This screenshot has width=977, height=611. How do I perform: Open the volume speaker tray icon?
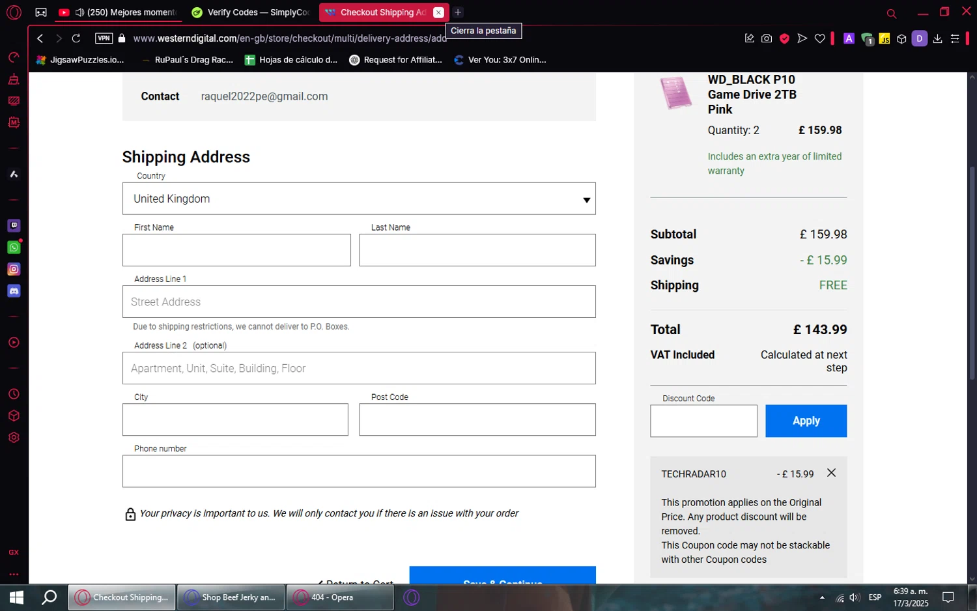(x=855, y=597)
